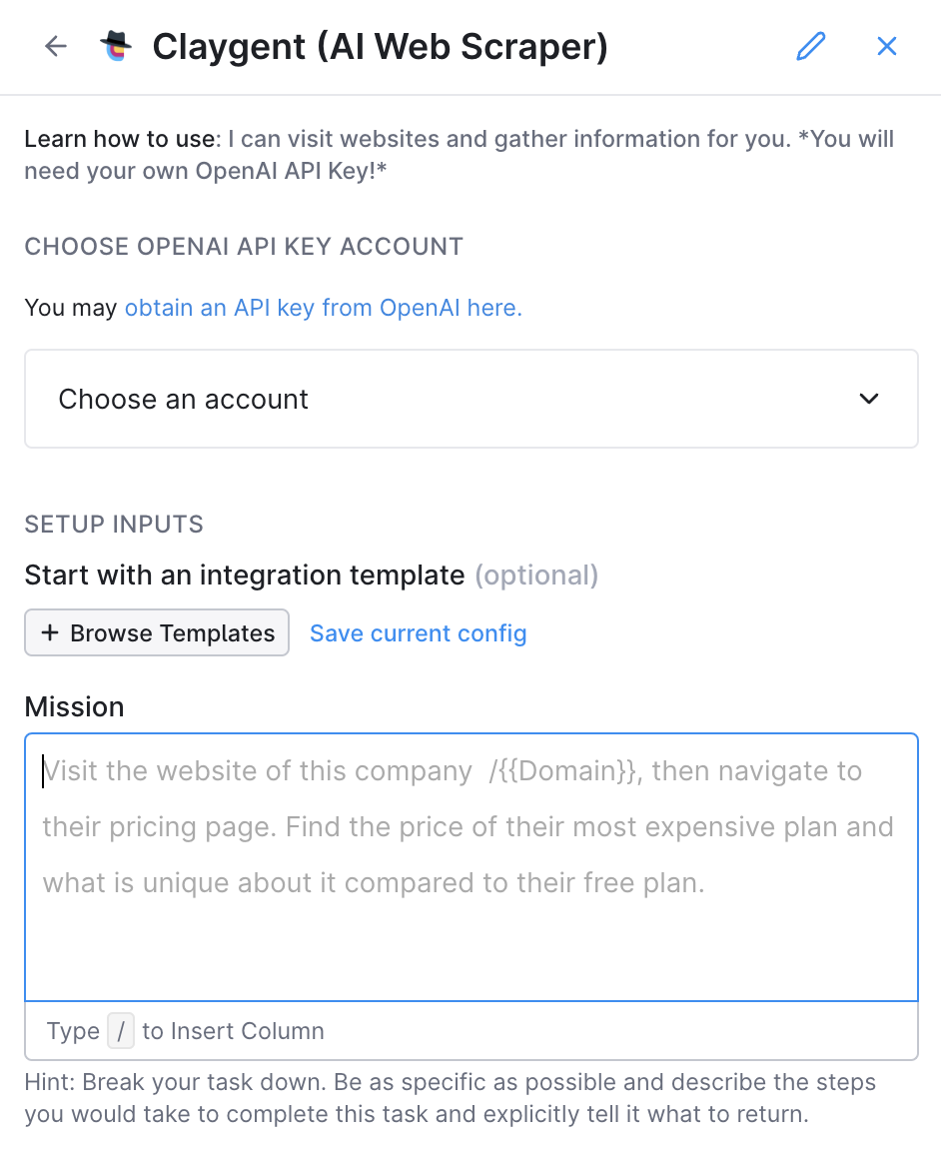The height and width of the screenshot is (1153, 941).
Task: Click the Type / to Insert Column bar
Action: 470,1031
